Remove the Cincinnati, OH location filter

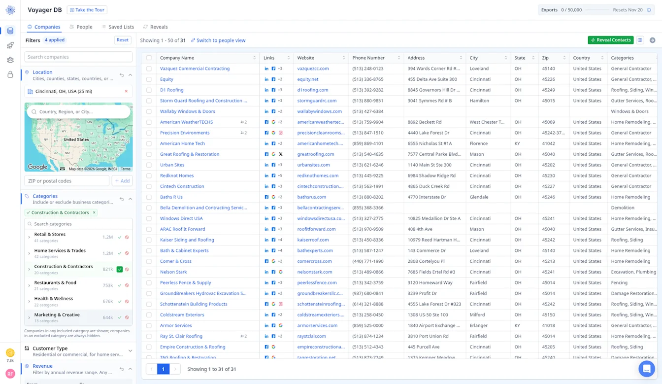[126, 91]
